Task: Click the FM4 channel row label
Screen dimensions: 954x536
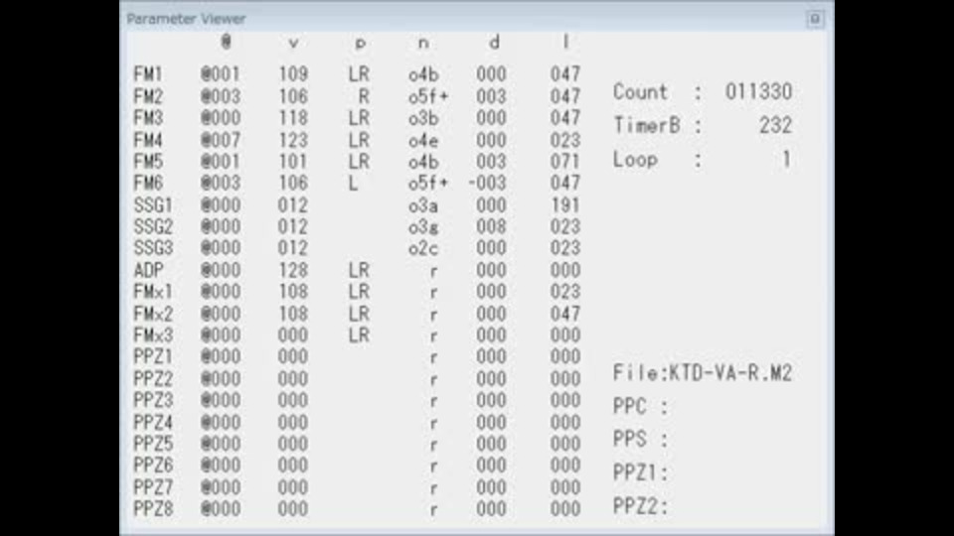Action: [148, 140]
